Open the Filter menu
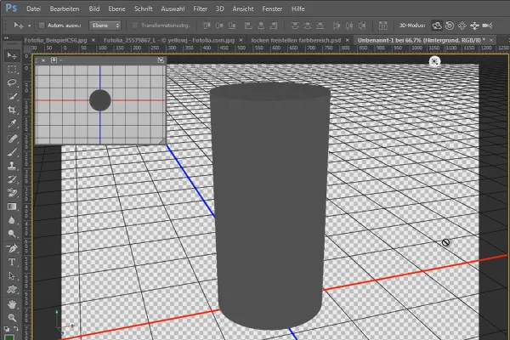Image resolution: width=510 pixels, height=340 pixels. tap(201, 8)
